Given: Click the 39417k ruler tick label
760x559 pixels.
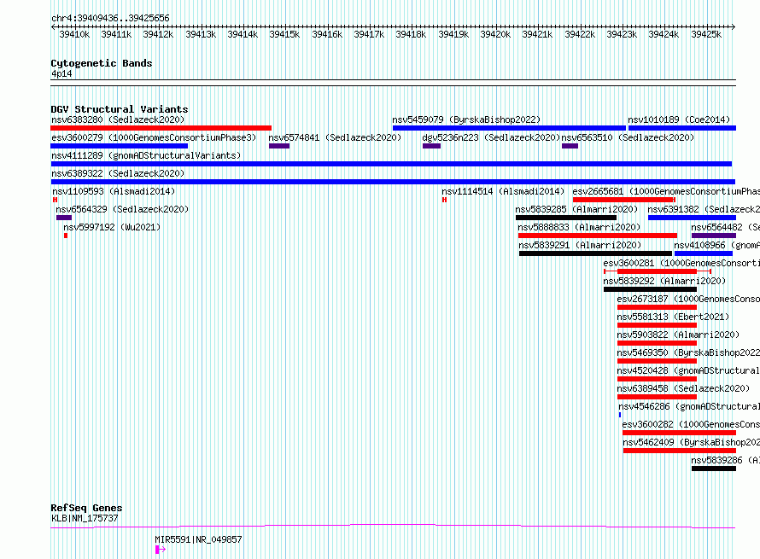Looking at the screenshot, I should pyautogui.click(x=369, y=34).
